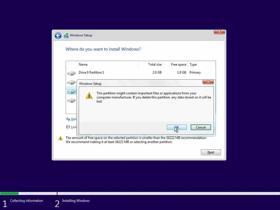Image resolution: width=280 pixels, height=210 pixels.
Task: Click the Next button
Action: (x=211, y=152)
